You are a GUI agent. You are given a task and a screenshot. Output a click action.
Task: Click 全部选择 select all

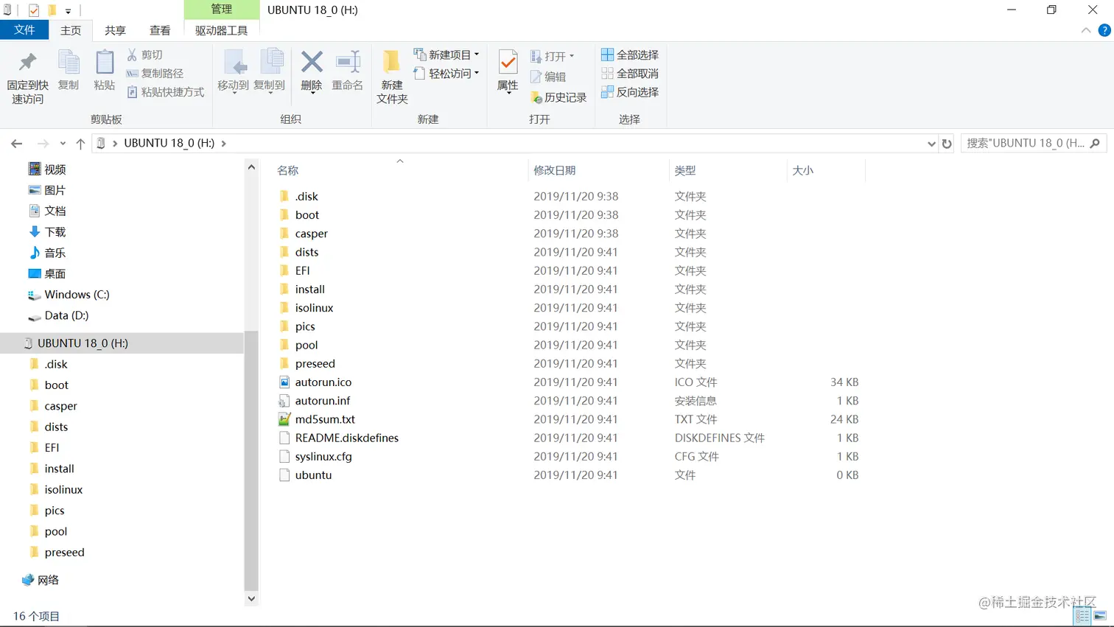click(x=630, y=55)
